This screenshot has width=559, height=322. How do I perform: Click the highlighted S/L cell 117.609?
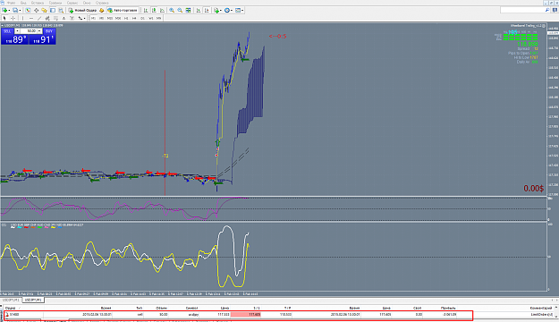click(246, 315)
